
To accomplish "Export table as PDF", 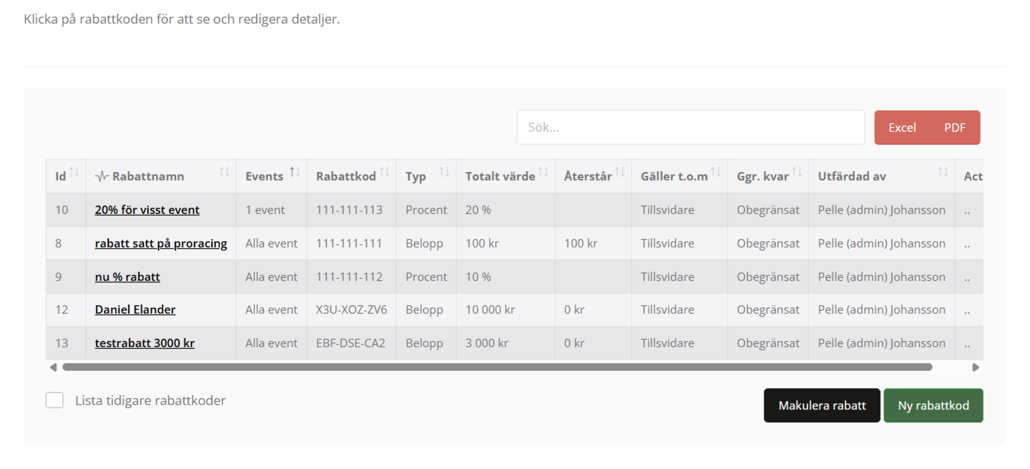I will [x=955, y=128].
